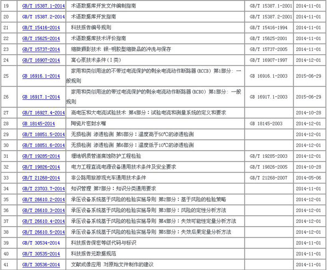Open the GB/T 15387.2-2014 standard link

coord(44,17)
